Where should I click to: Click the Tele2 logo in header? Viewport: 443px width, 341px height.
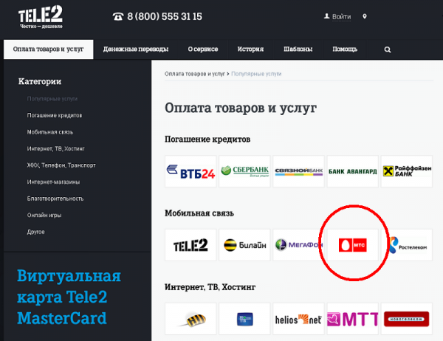[41, 17]
